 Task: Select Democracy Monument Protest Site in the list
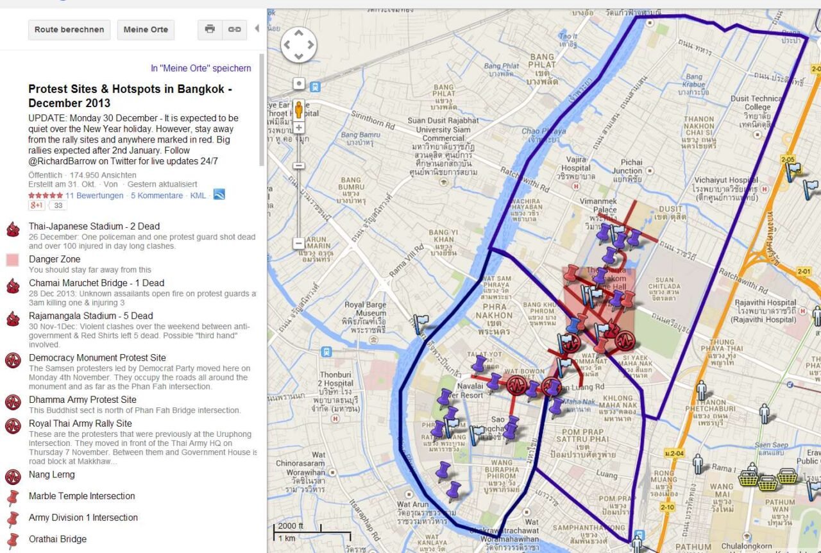point(97,358)
